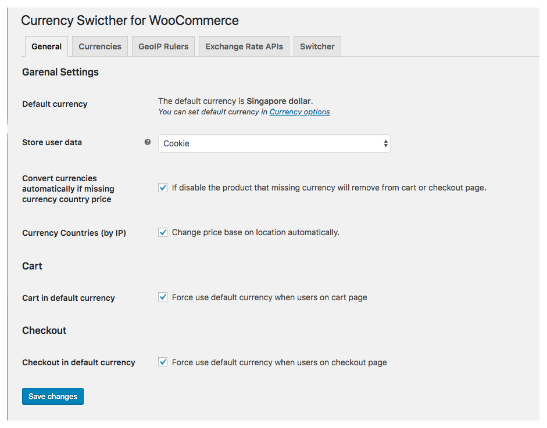This screenshot has height=428, width=547.
Task: Click the checkout page force default currency label
Action: coord(279,362)
